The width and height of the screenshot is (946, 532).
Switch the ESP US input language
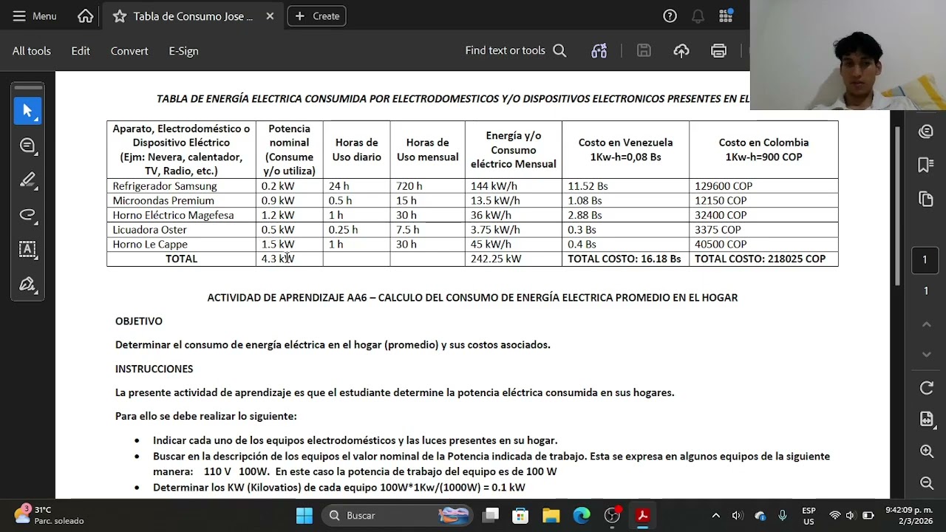coord(809,516)
